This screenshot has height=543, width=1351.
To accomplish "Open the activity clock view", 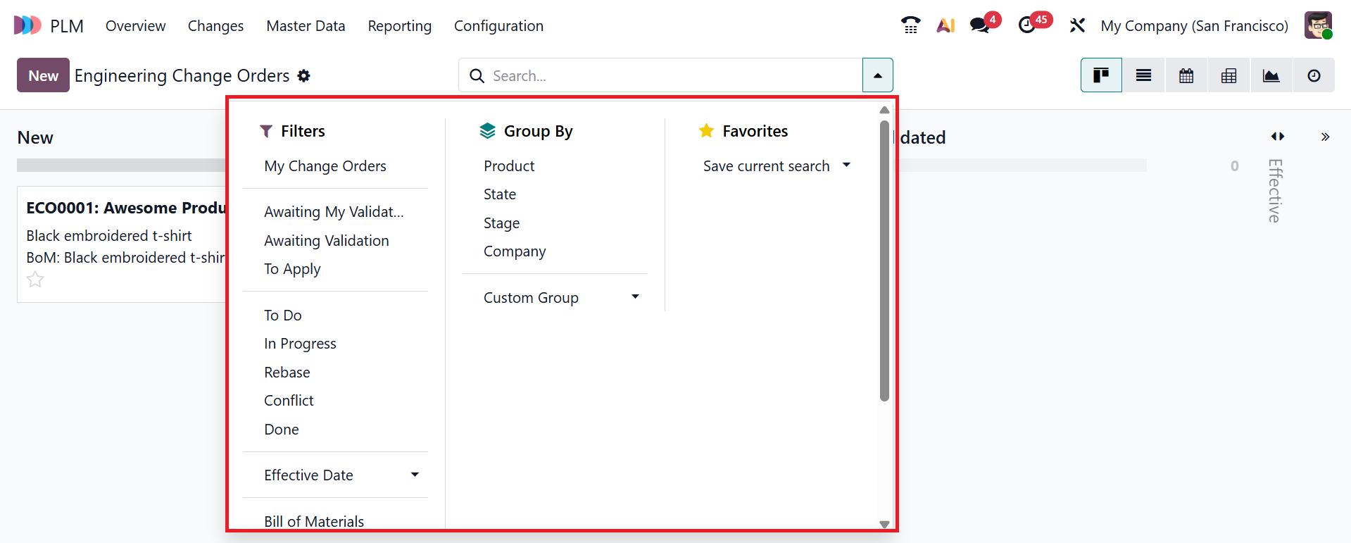I will coord(1314,75).
